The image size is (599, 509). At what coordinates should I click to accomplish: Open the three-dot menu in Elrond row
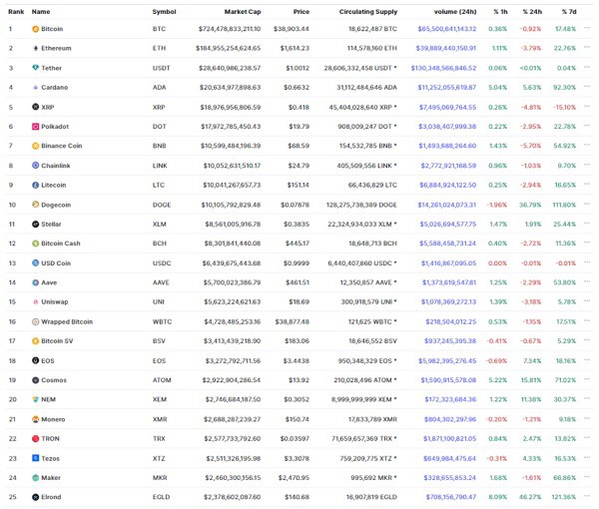[x=587, y=496]
